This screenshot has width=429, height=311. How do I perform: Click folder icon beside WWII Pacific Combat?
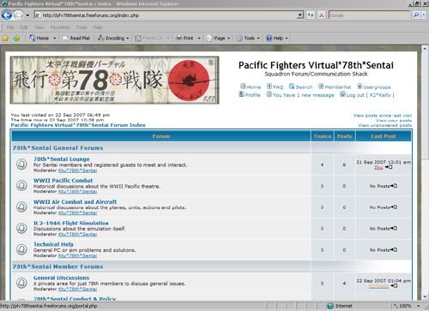21,186
